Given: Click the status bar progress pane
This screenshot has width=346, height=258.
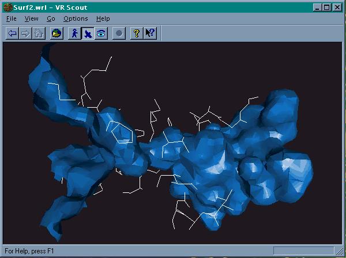Looking at the screenshot, I should tap(304, 251).
